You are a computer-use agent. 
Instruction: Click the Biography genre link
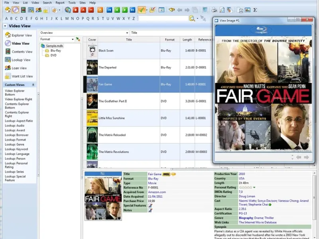click(x=246, y=218)
